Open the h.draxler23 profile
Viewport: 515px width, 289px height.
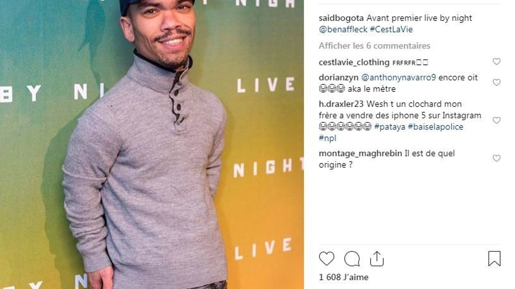point(341,104)
